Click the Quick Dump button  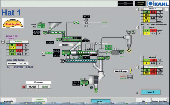pyautogui.click(x=121, y=71)
